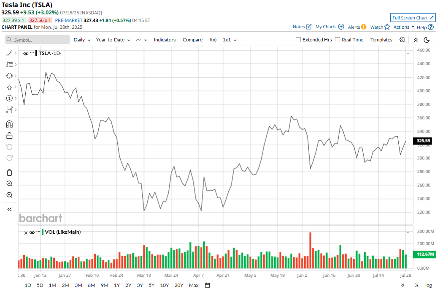Open VOL indicator more options
Screen dimensions: 443x295
(x=38, y=232)
